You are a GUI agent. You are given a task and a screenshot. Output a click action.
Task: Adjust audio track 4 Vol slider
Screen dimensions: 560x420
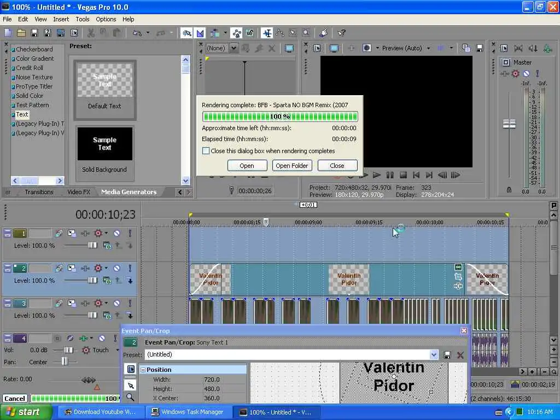(68, 351)
